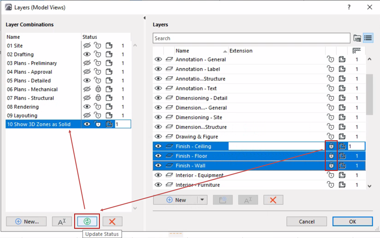Image resolution: width=380 pixels, height=238 pixels.
Task: Click down arrow of the Layers list scrollbar
Action: point(369,186)
